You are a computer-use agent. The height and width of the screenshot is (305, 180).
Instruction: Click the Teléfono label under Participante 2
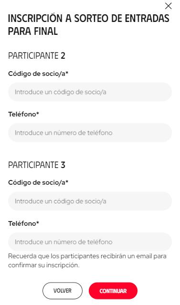click(x=23, y=114)
